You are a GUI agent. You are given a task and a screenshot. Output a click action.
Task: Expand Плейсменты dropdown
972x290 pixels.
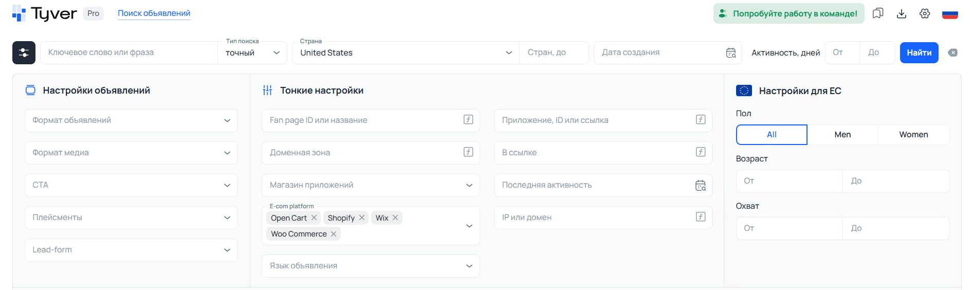point(131,217)
